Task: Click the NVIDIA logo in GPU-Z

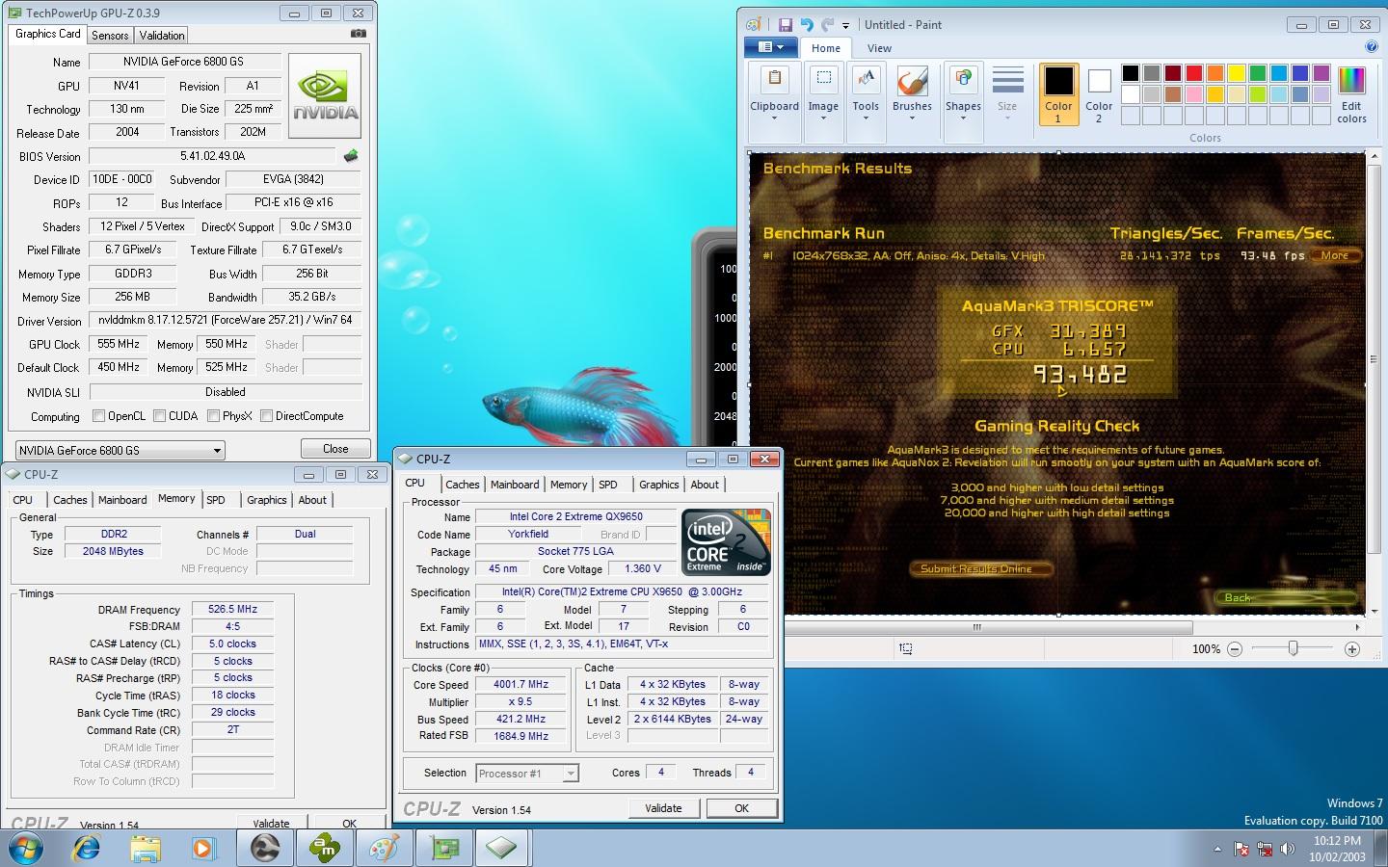Action: tap(325, 96)
